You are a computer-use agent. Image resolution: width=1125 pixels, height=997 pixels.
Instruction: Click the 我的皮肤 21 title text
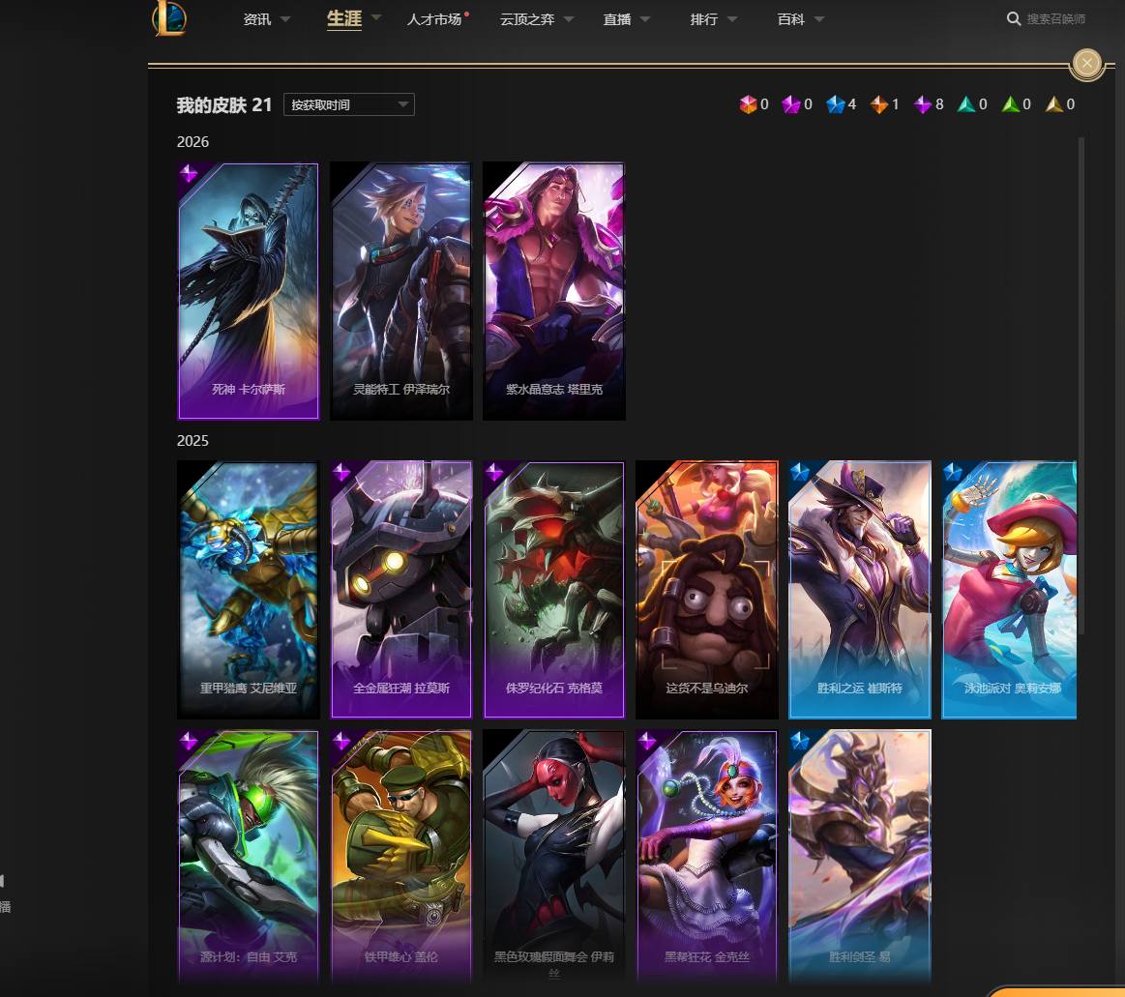pos(223,105)
